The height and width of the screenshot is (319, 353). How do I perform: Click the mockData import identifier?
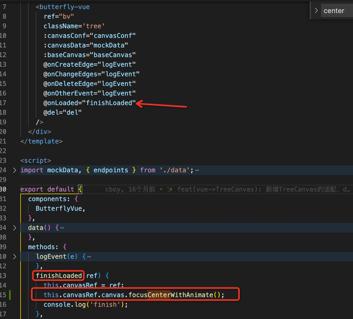63,170
